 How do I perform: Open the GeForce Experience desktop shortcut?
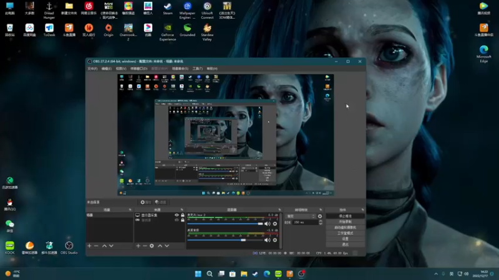tap(168, 32)
